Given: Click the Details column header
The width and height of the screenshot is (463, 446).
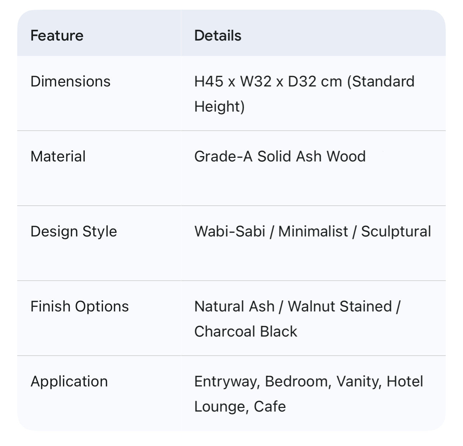Looking at the screenshot, I should (x=218, y=36).
